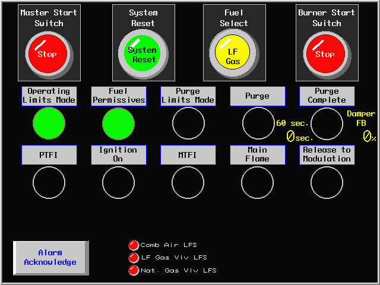Click the Alarm Acknowledge button
The height and width of the screenshot is (285, 380).
[50, 258]
